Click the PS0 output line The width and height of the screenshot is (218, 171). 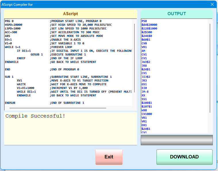coord(144,21)
